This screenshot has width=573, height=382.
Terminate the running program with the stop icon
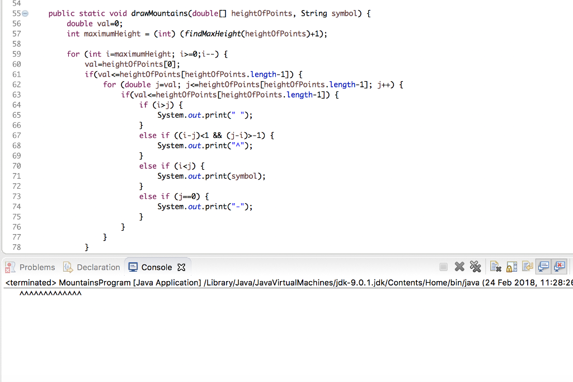point(444,267)
